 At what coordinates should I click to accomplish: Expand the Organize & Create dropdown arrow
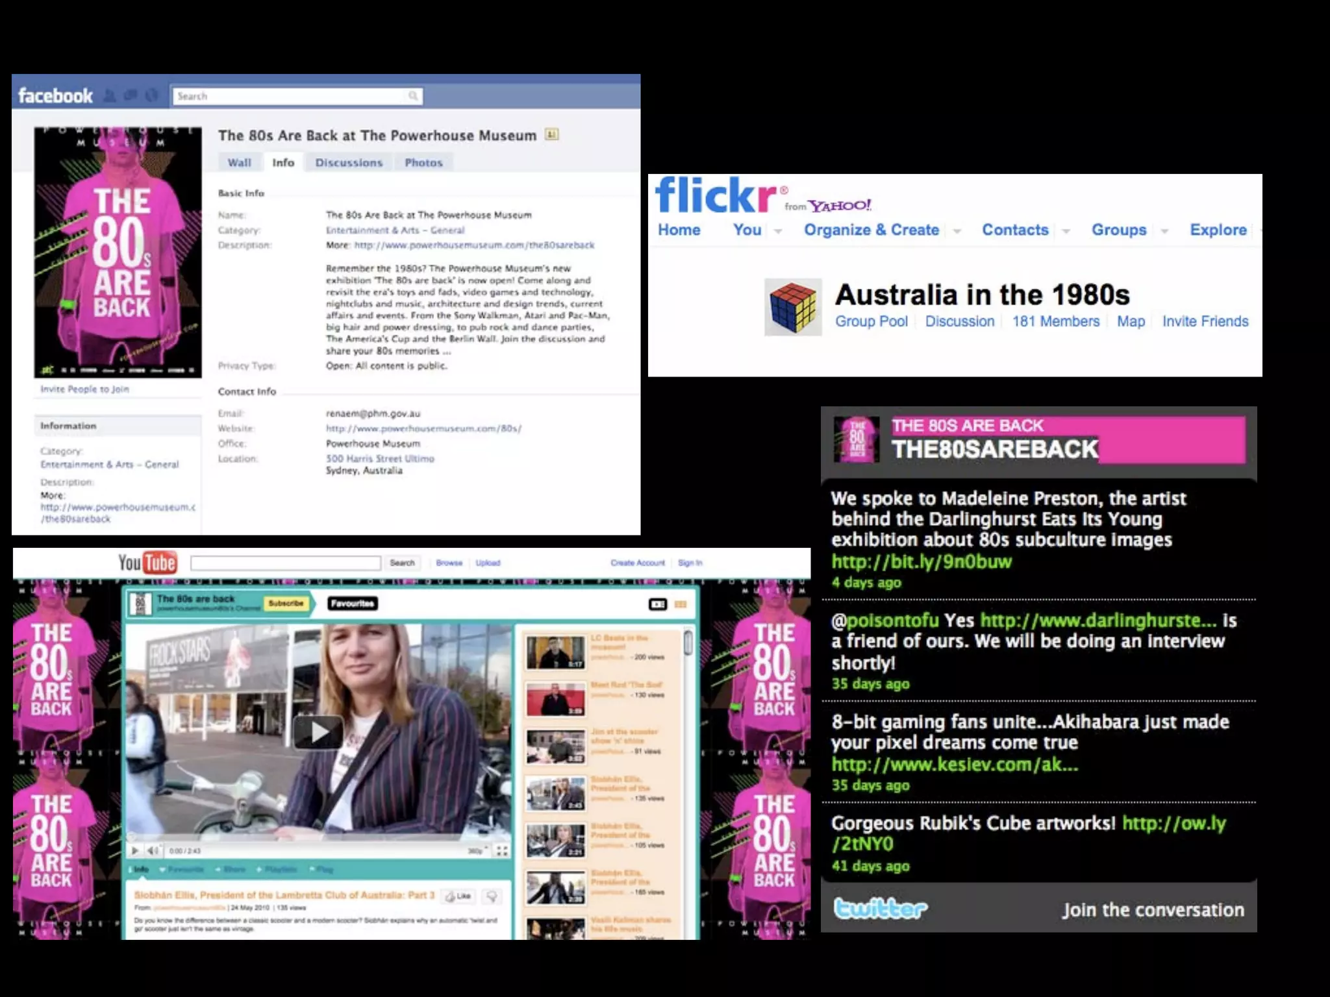[x=957, y=231]
